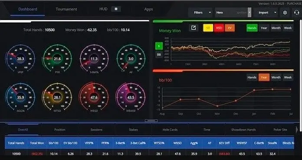The width and height of the screenshot is (302, 160).
Task: Sort by Total Hands column header
Action: 16,143
